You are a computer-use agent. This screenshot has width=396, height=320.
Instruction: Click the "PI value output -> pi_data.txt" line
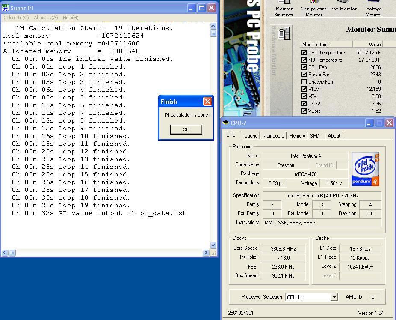(x=99, y=213)
